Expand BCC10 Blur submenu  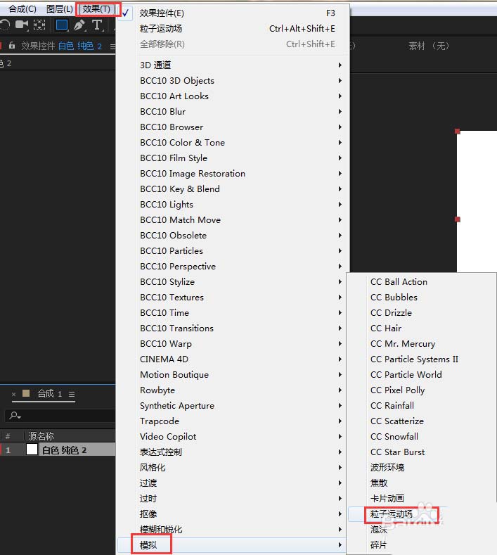coord(233,112)
